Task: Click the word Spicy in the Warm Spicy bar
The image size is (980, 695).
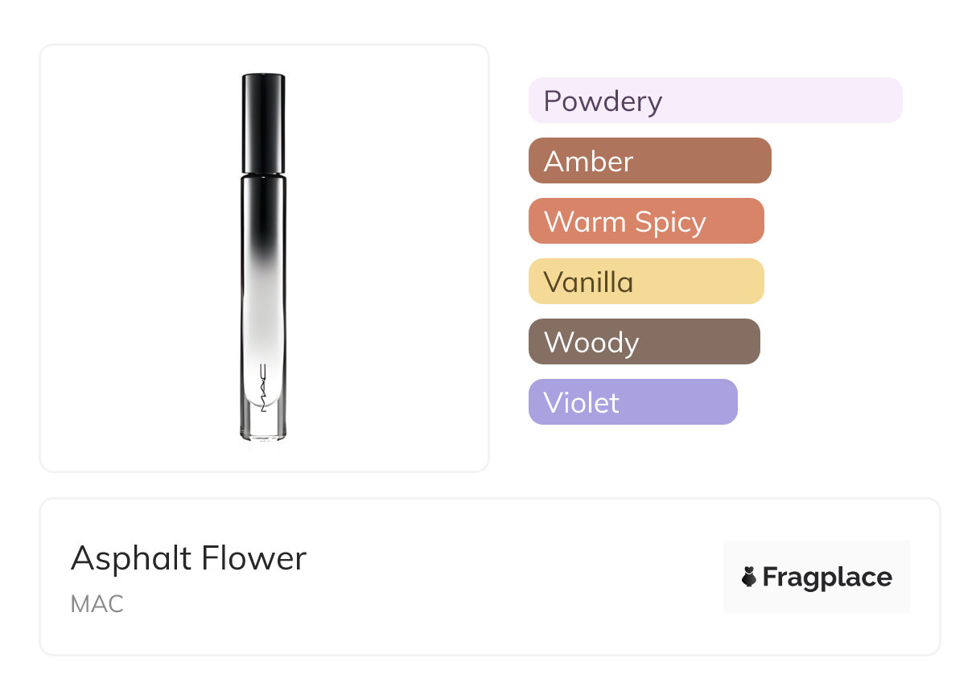Action: [x=669, y=222]
